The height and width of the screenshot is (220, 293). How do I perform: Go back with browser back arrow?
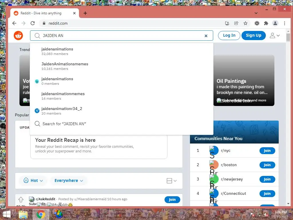[x=14, y=23]
